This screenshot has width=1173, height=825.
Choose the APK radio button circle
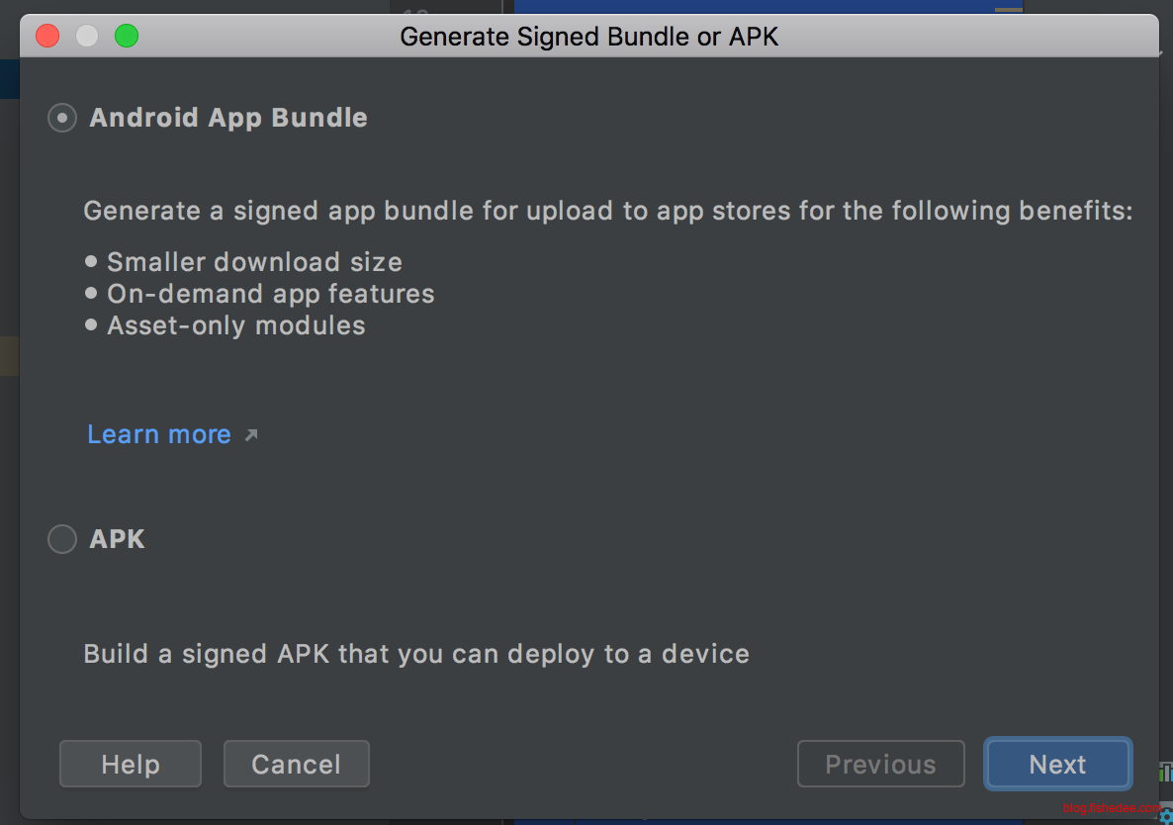62,539
